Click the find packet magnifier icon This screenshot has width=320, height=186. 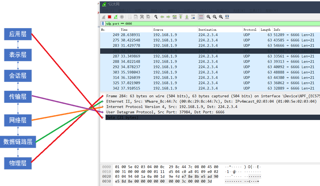(x=156, y=17)
